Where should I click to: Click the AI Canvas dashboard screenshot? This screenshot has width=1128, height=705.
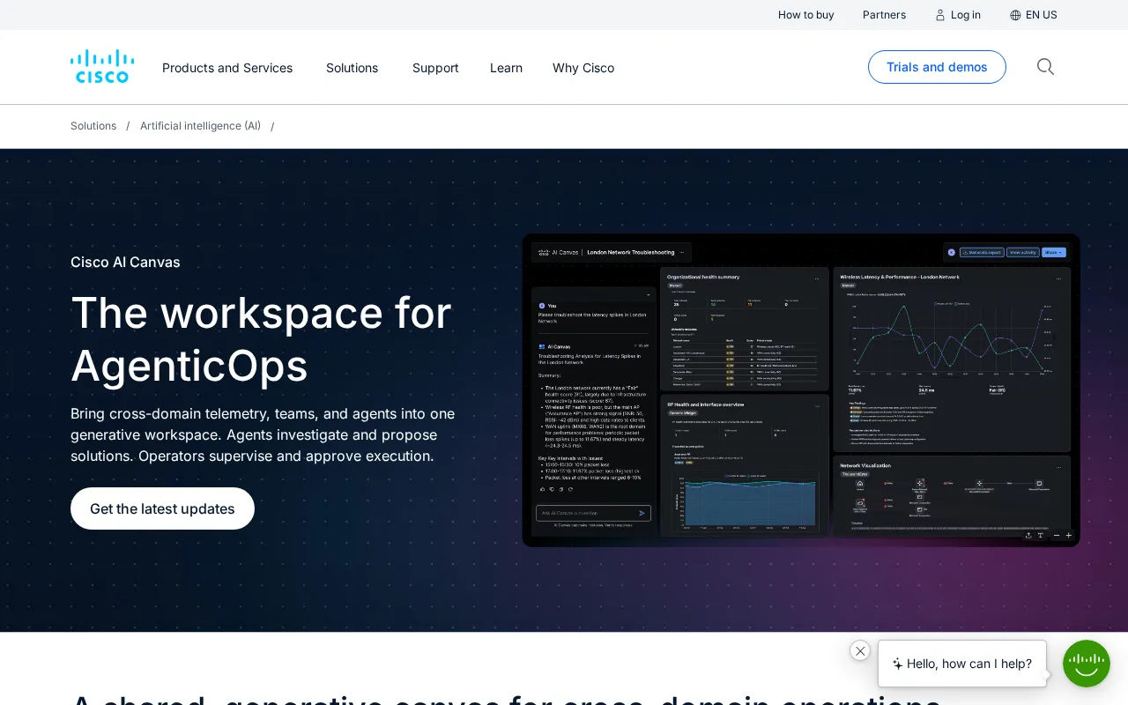[x=801, y=390]
